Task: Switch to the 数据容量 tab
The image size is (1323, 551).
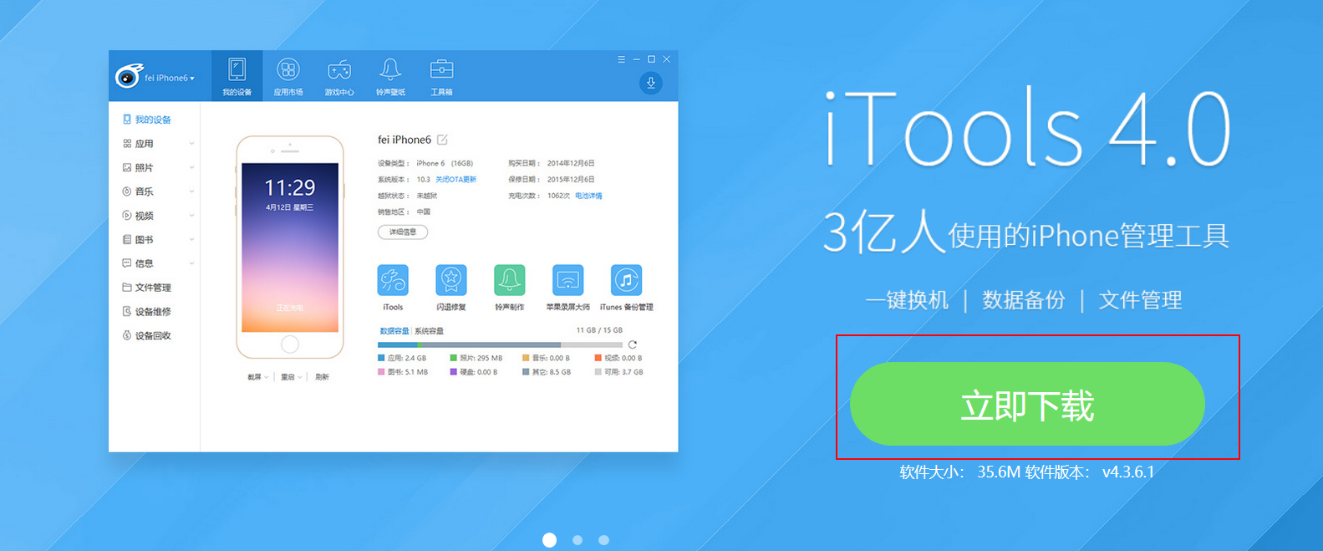Action: (x=394, y=331)
